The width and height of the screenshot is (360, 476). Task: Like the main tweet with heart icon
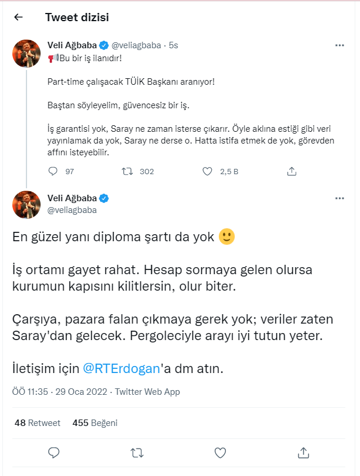220,452
